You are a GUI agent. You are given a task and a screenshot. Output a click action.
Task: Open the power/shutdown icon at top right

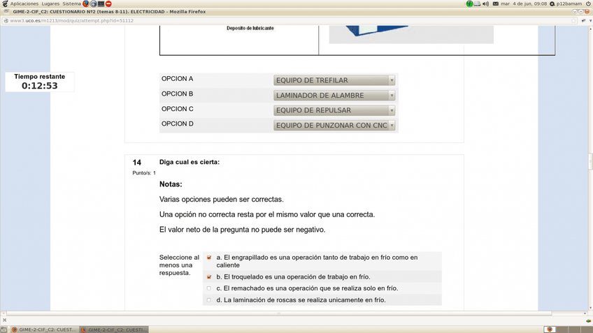[588, 3]
